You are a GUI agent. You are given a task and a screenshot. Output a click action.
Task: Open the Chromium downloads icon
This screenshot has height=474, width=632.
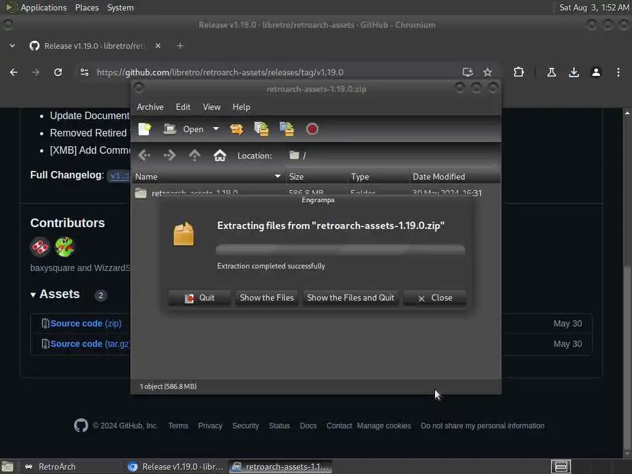tap(574, 72)
